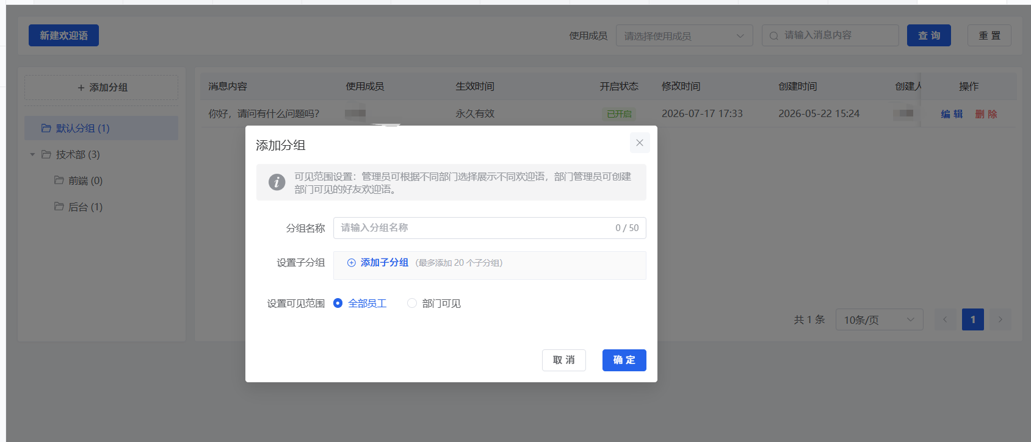1031x442 pixels.
Task: Click the 消息内容 column header
Action: tap(228, 87)
